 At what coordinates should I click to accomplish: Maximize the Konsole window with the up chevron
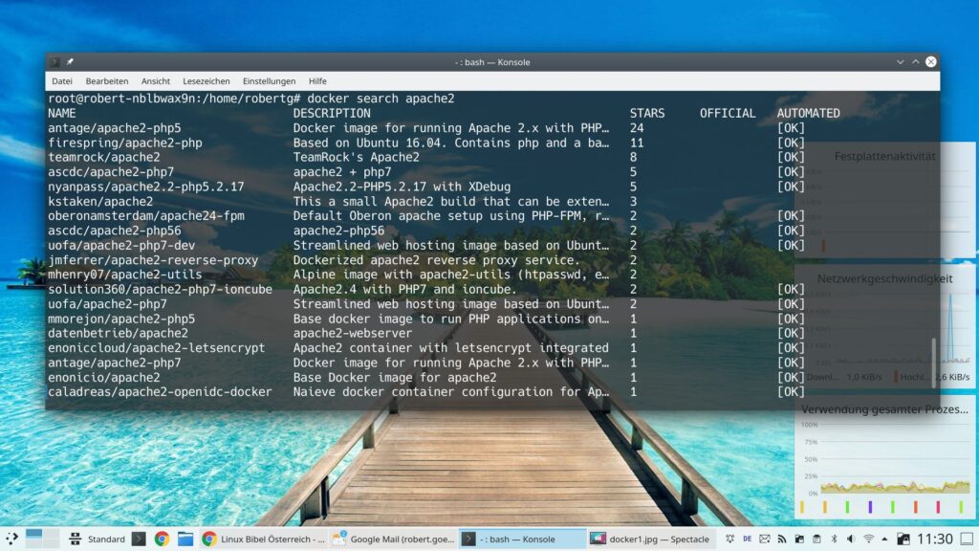[x=915, y=62]
